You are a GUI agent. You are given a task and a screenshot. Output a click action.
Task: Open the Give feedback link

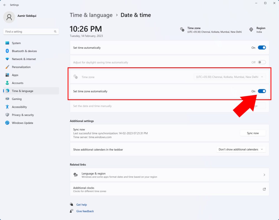click(x=85, y=211)
